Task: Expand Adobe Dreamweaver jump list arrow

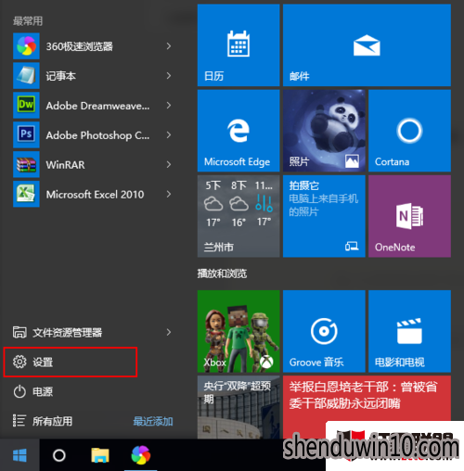Action: (x=169, y=106)
